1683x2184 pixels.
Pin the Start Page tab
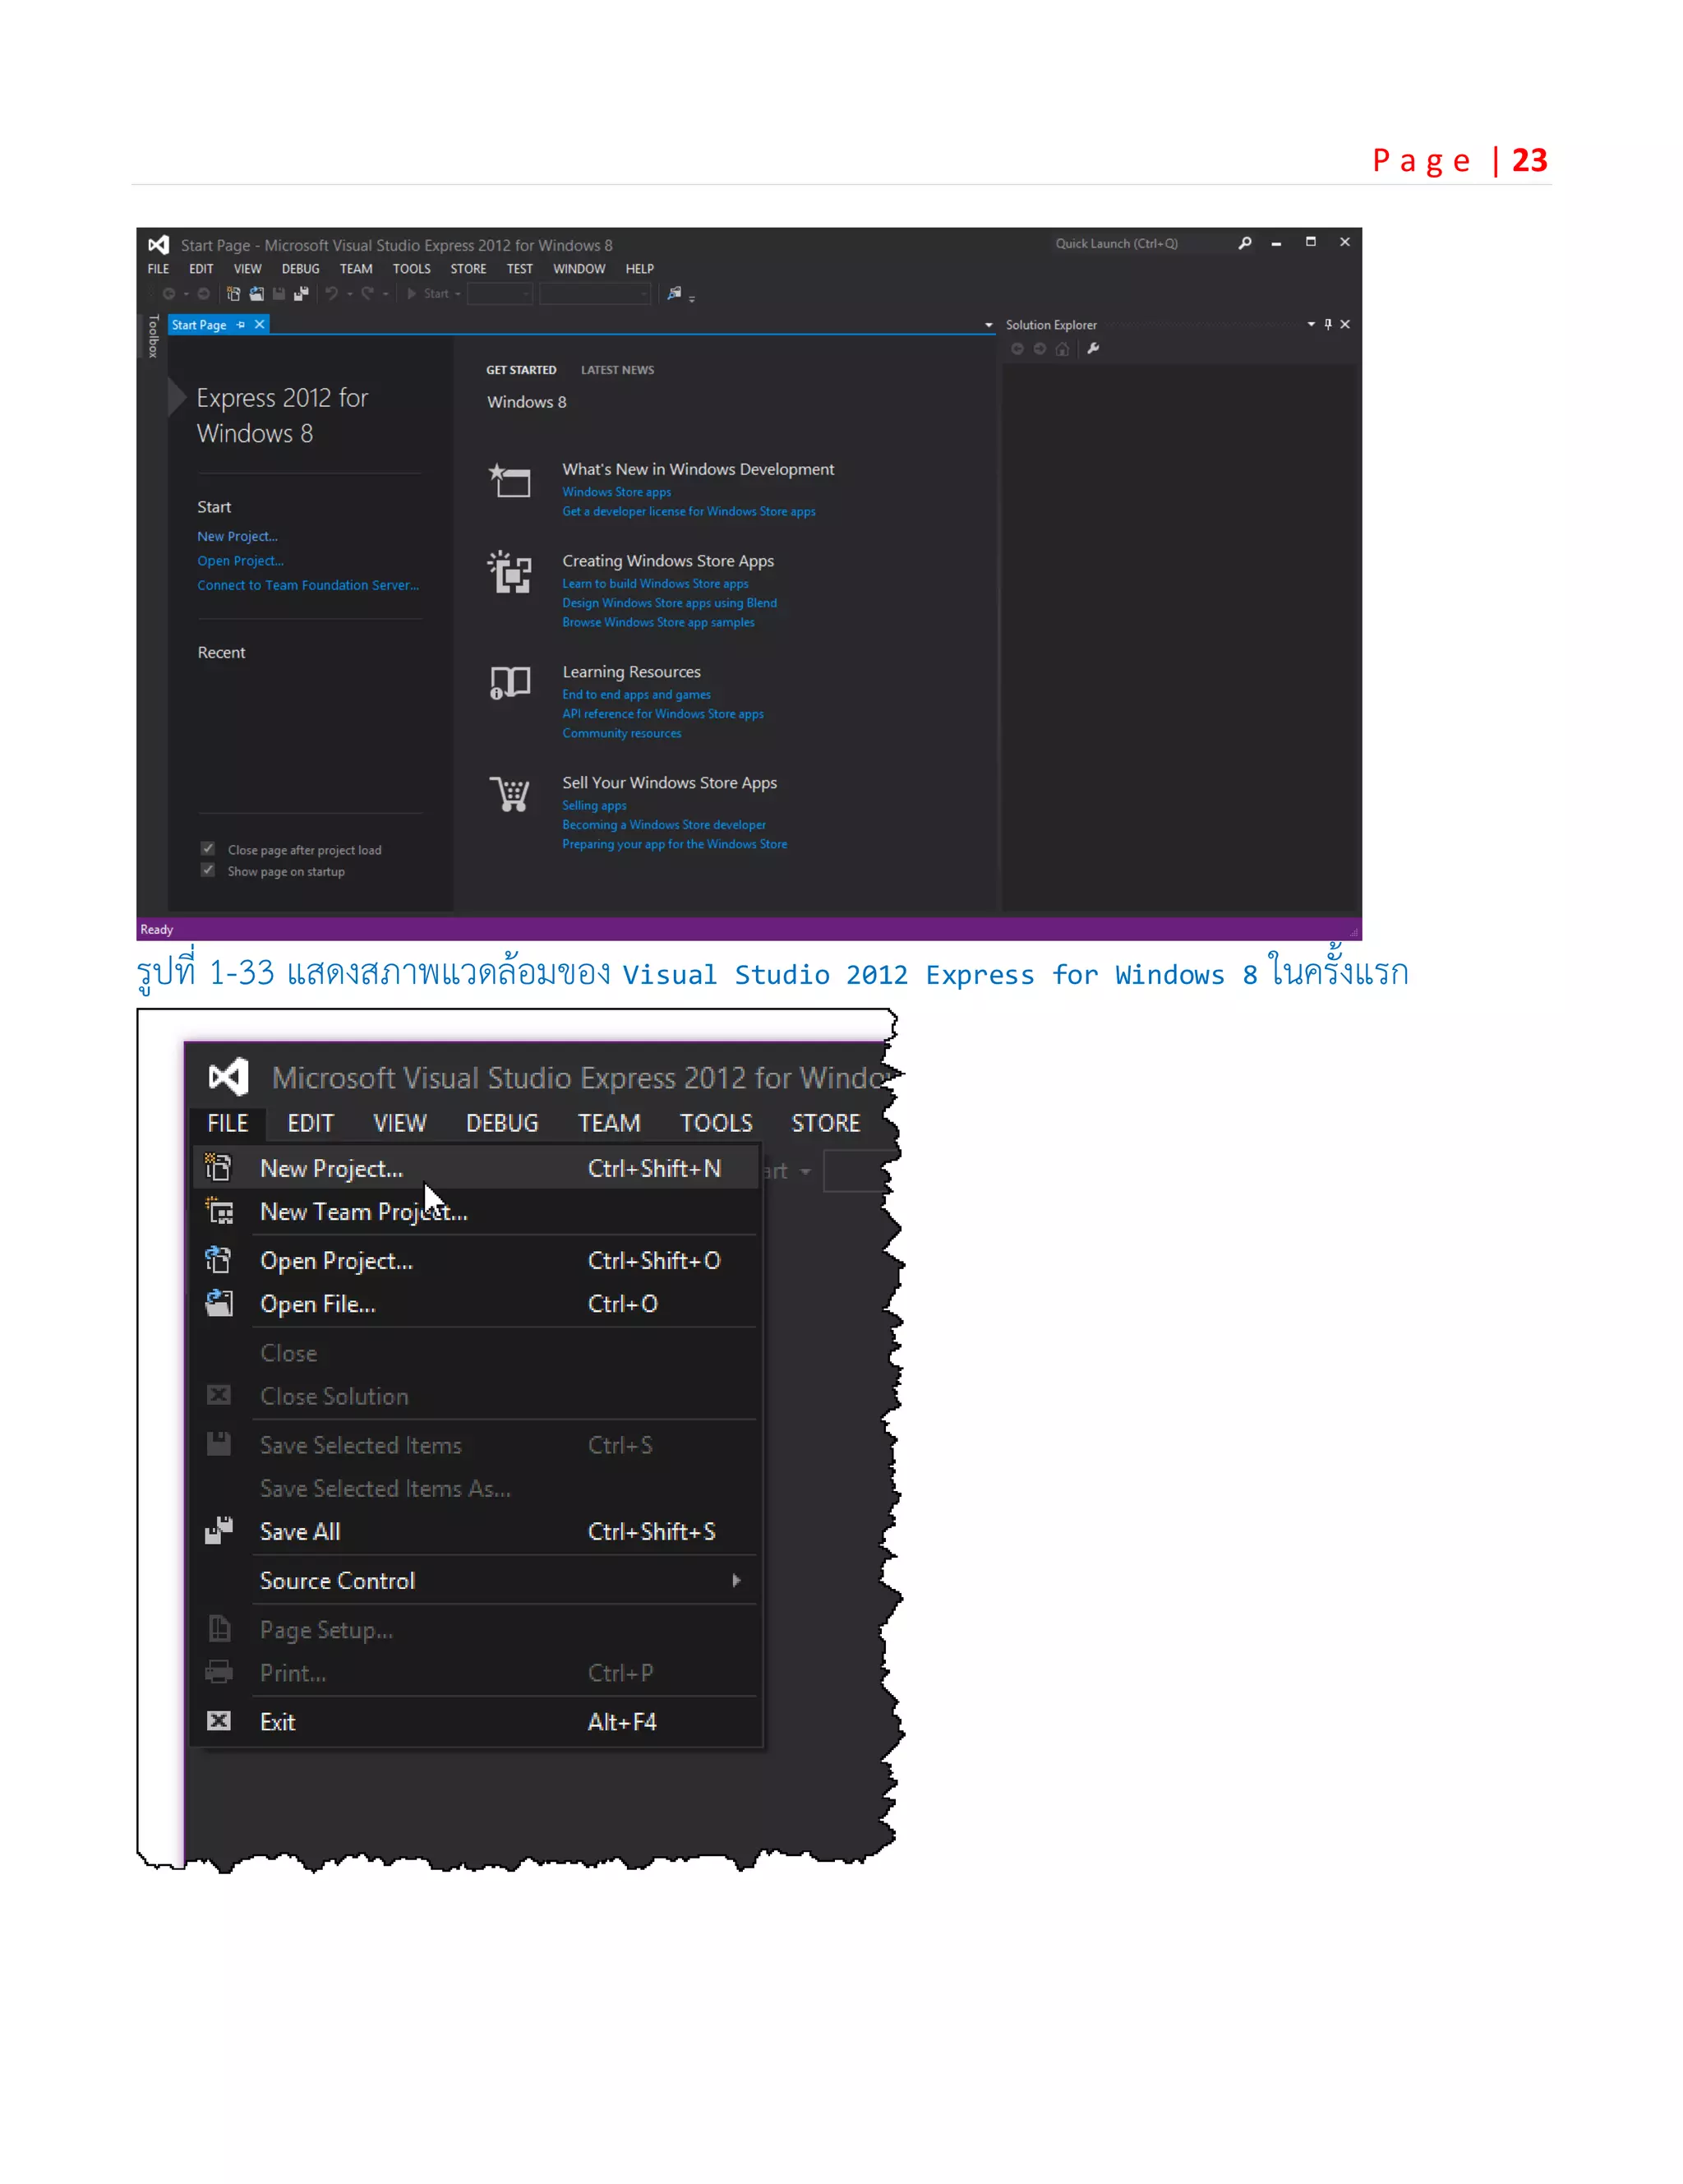(x=241, y=325)
